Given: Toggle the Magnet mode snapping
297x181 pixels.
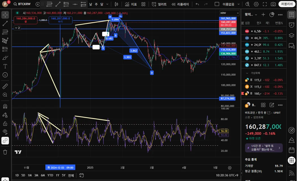Looking at the screenshot, I should 5,107.
